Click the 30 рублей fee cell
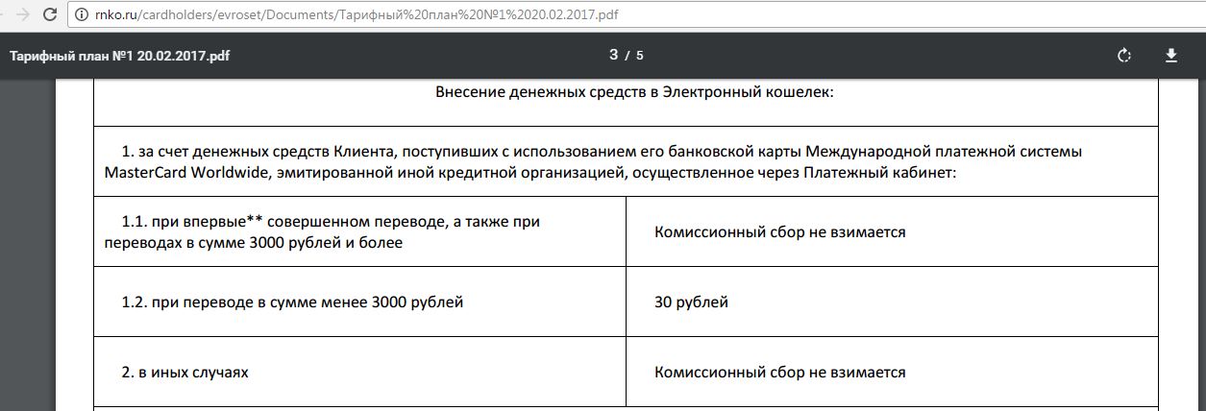The height and width of the screenshot is (411, 1206). click(x=691, y=302)
